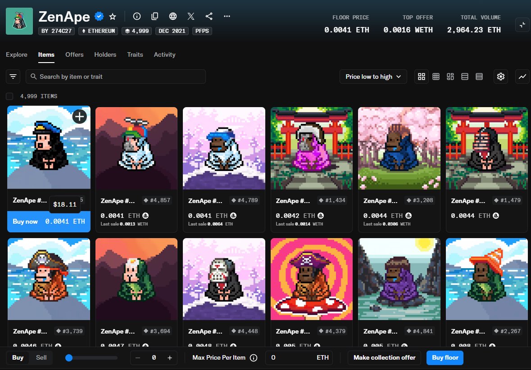The height and width of the screenshot is (370, 531).
Task: Open the more options ellipsis menu
Action: coord(227,16)
